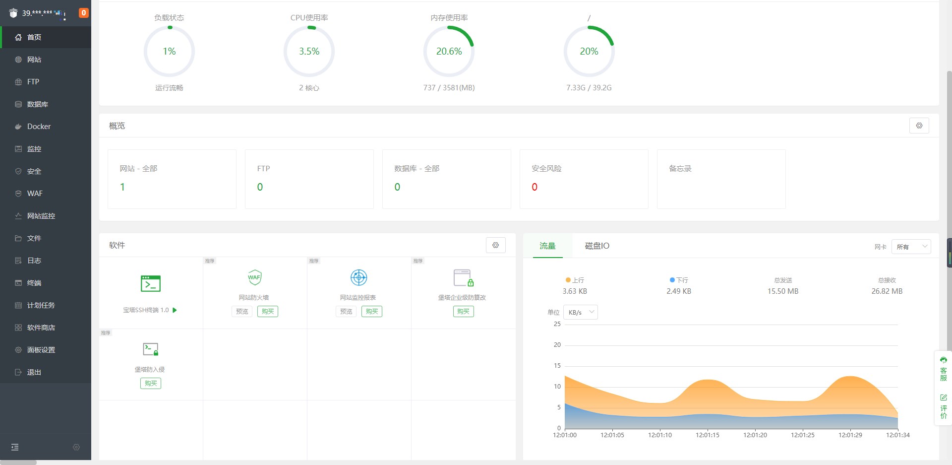Click the CPU使用率 3.5% gauge
Viewport: 952px width, 465px height.
(x=309, y=52)
